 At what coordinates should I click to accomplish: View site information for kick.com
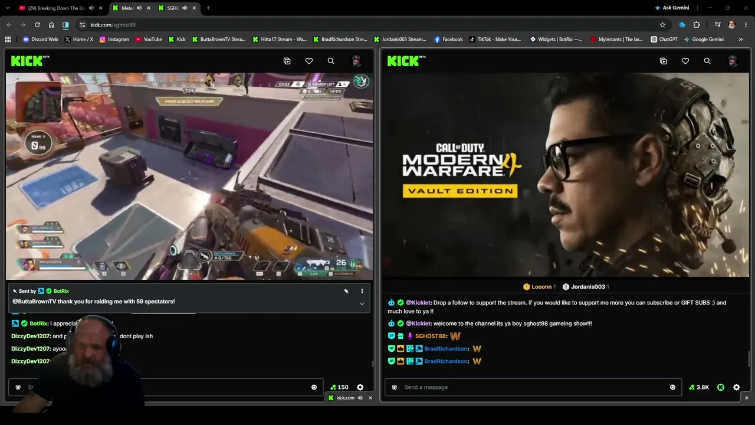point(83,25)
